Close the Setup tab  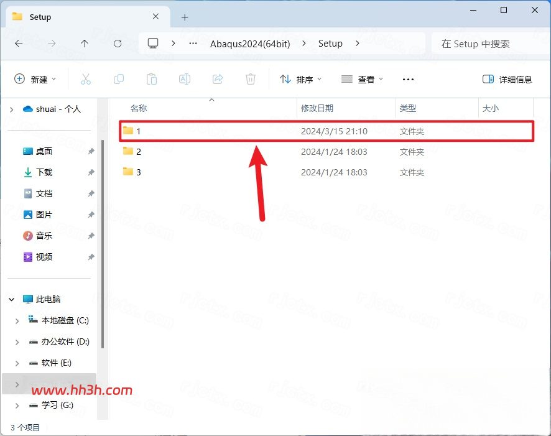pos(155,17)
